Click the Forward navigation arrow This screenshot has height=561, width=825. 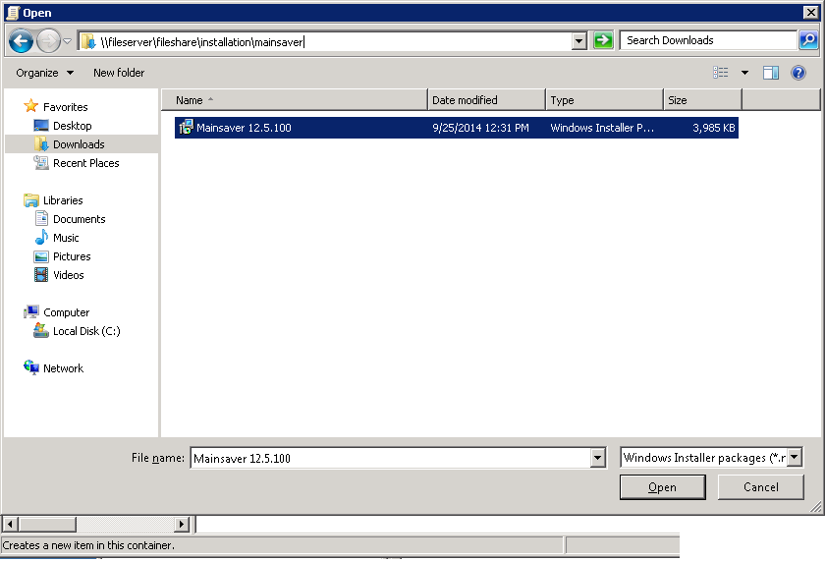[48, 40]
